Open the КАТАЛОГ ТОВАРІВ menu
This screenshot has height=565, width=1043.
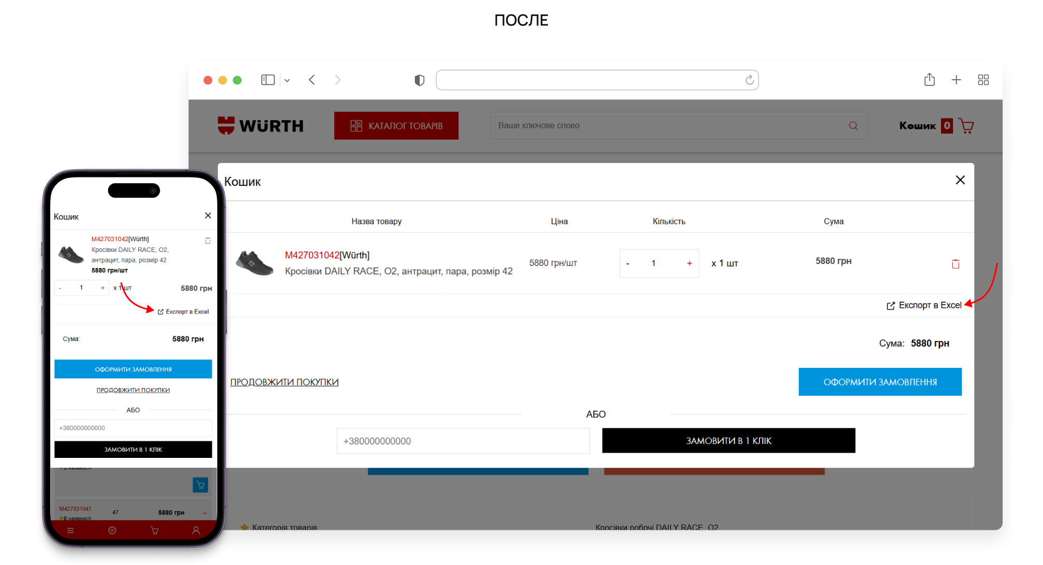coord(396,126)
